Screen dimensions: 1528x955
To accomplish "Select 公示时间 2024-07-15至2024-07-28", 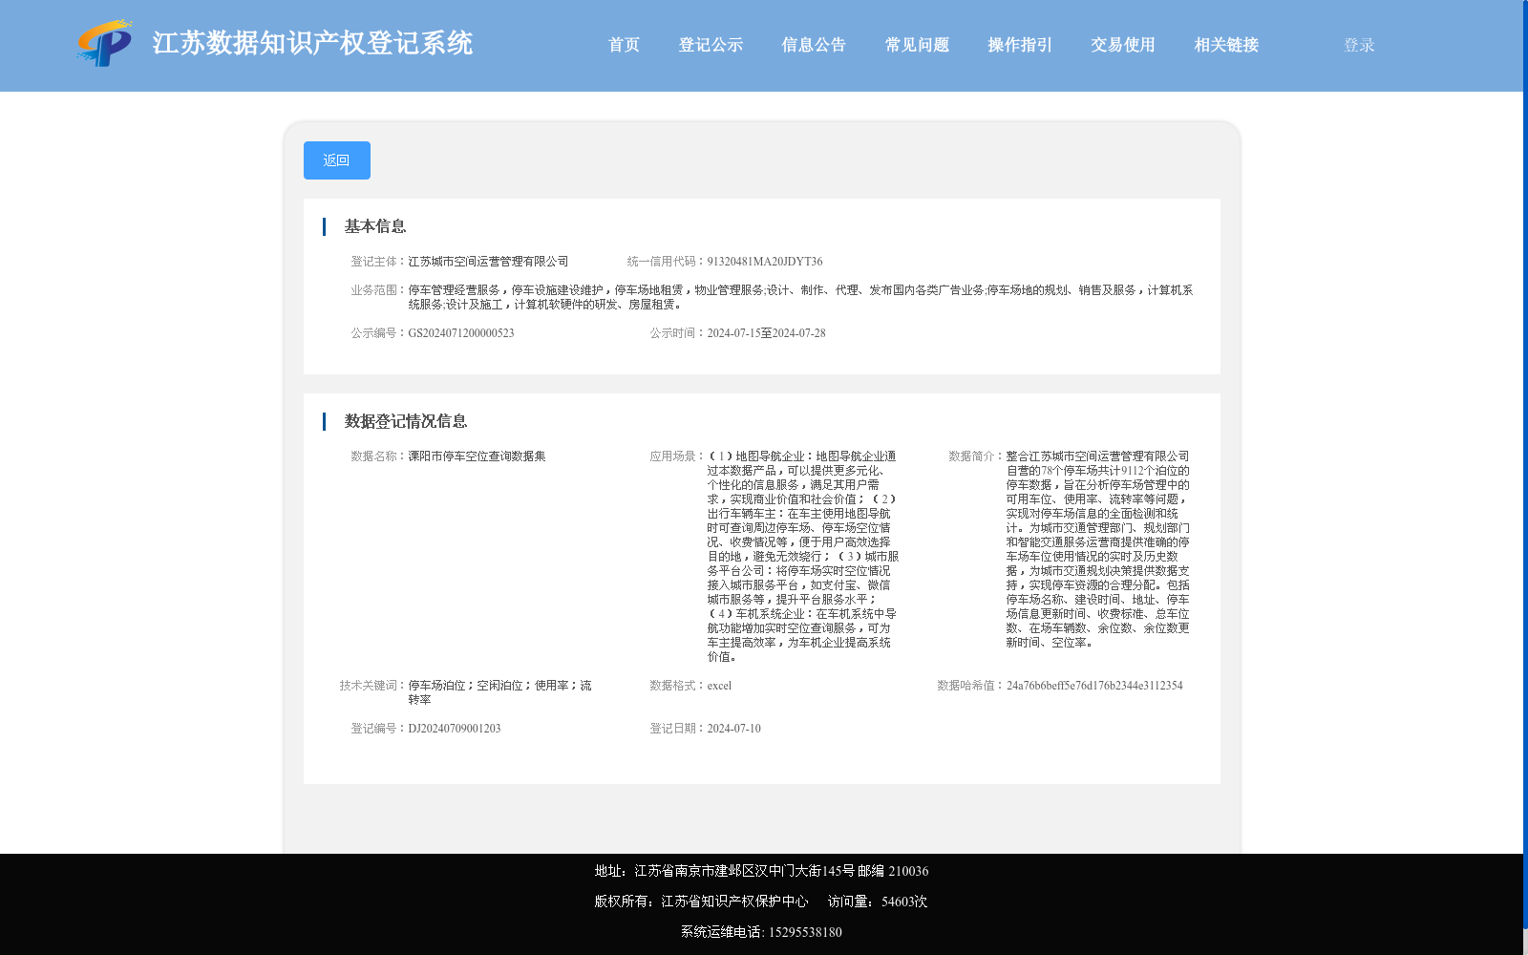I will [766, 333].
